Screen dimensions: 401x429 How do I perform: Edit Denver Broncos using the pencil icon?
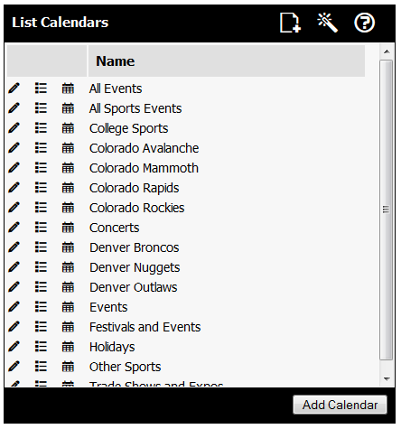pos(14,247)
